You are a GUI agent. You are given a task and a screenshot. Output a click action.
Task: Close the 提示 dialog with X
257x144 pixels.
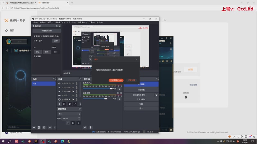click(x=136, y=60)
